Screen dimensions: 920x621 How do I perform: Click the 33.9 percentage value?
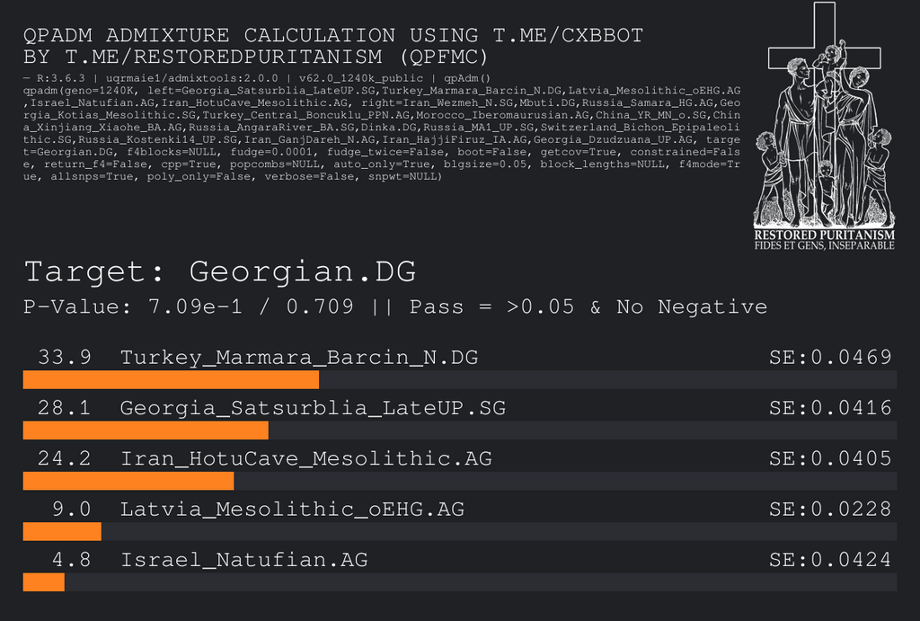point(64,358)
